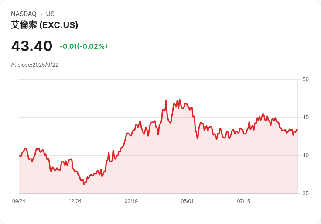Click the 05/01 date axis label
321x224 pixels.
click(187, 201)
